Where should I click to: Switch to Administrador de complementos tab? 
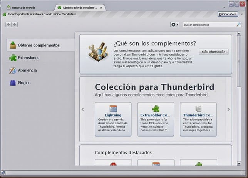pos(80,8)
